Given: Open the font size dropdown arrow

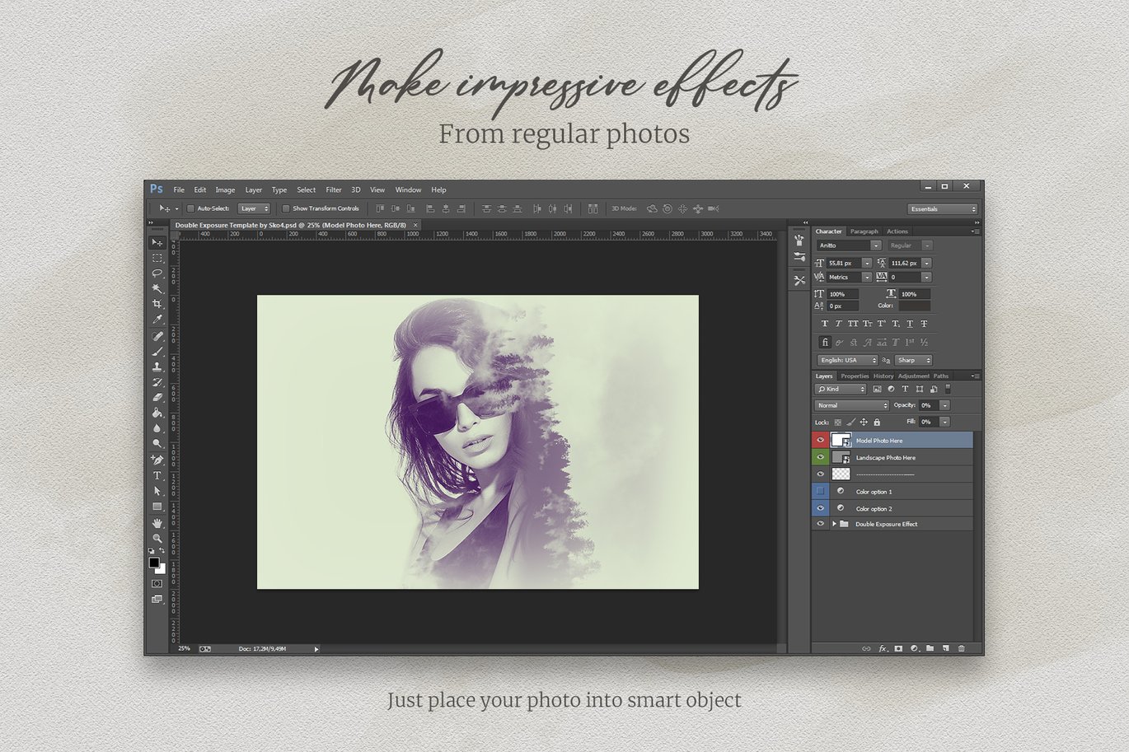Looking at the screenshot, I should tap(866, 263).
